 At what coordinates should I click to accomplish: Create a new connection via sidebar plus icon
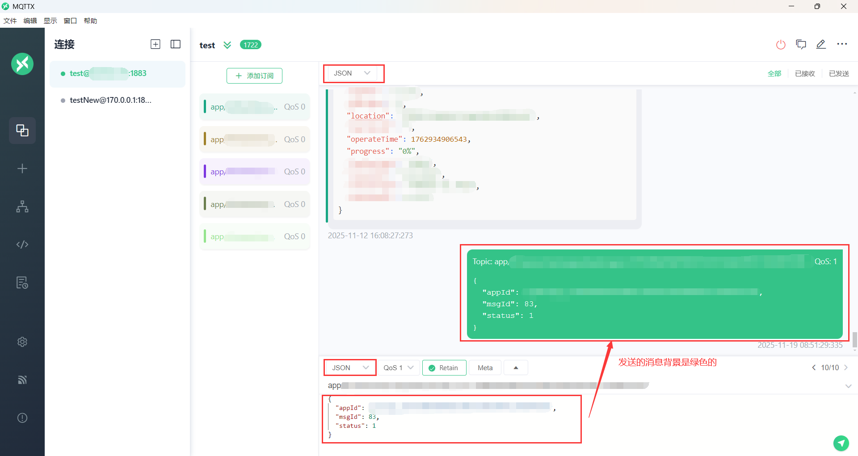tap(22, 169)
